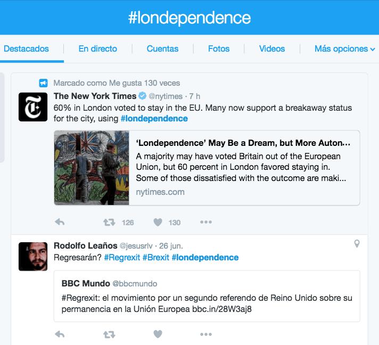This screenshot has width=379, height=345.
Task: Open the 'Londependence' article card image
Action: tap(92, 168)
